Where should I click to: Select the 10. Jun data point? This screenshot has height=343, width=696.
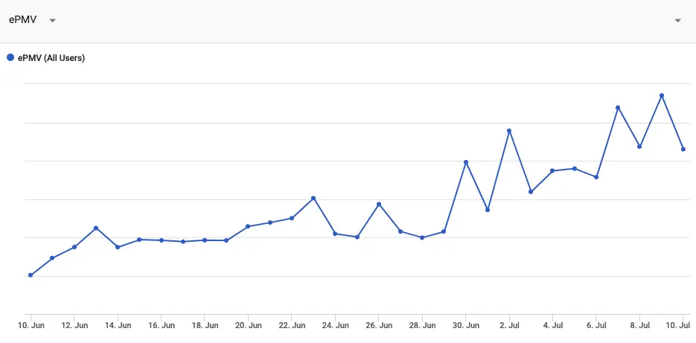tap(31, 275)
